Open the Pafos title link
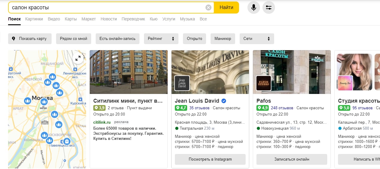The width and height of the screenshot is (380, 169). 264,101
